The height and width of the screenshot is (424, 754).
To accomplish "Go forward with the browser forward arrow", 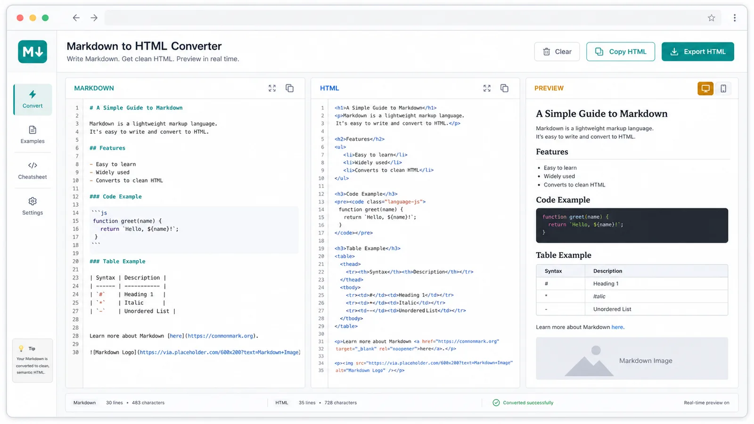I will pos(94,18).
